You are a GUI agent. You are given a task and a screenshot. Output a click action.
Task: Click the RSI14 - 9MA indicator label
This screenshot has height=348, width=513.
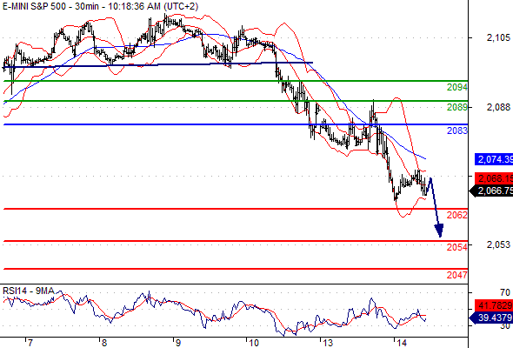29,291
